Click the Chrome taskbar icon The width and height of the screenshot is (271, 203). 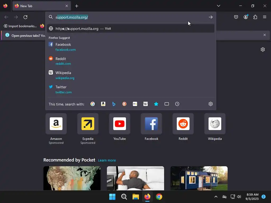pos(159,197)
